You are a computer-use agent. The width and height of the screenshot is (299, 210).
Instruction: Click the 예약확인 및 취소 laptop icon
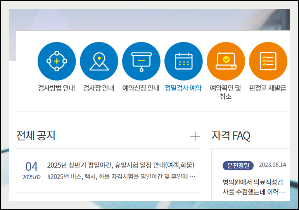[x=226, y=61]
